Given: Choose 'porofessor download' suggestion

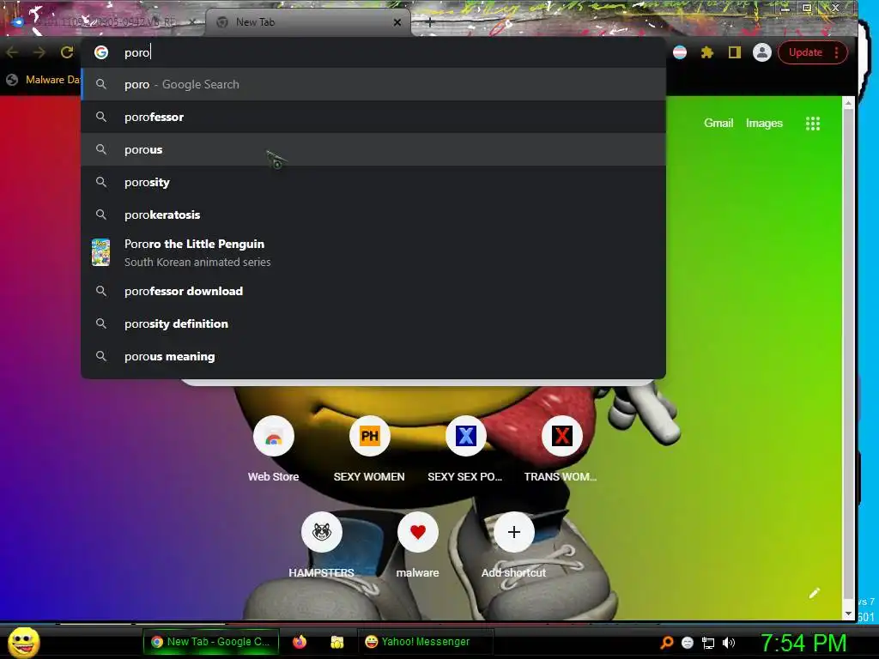Looking at the screenshot, I should tap(373, 291).
